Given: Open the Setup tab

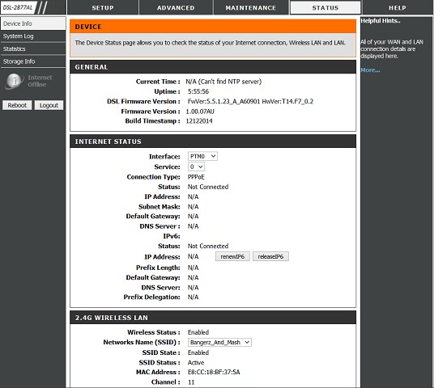Looking at the screenshot, I should tap(103, 8).
